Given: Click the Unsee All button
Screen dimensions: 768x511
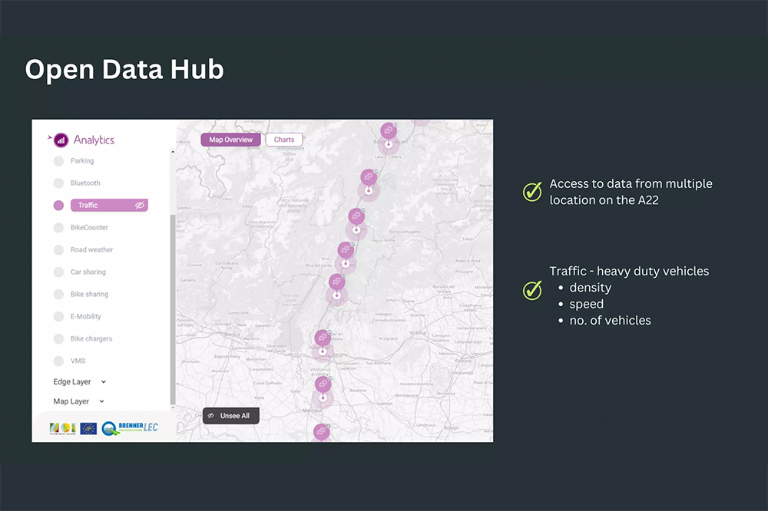Looking at the screenshot, I should pos(230,416).
